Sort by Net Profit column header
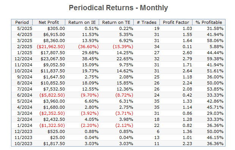 click(49, 22)
